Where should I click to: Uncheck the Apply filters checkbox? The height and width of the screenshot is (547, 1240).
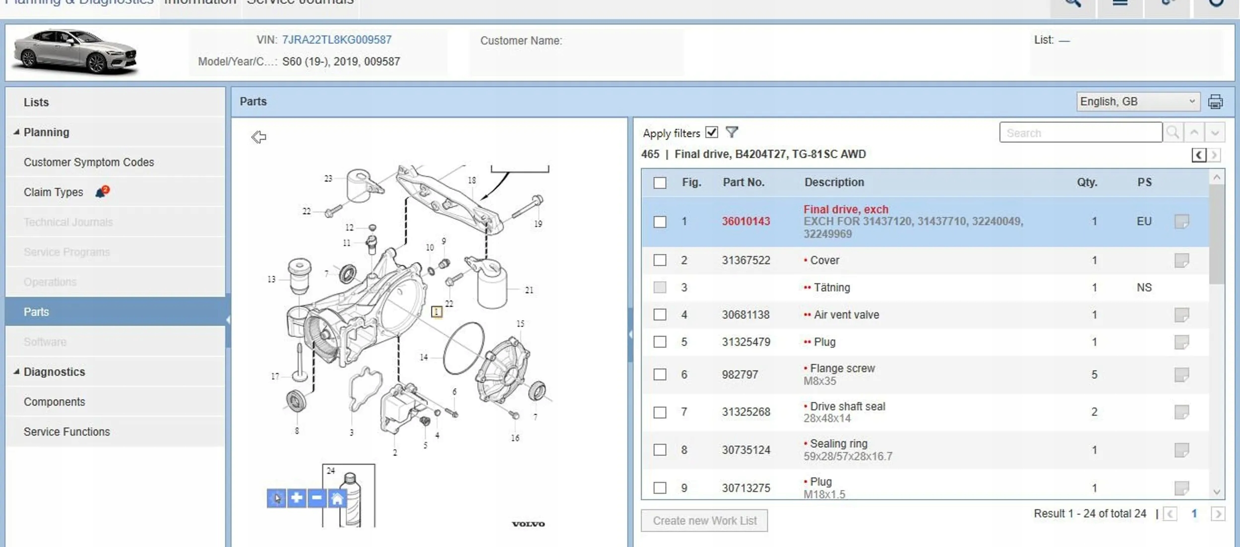pos(712,132)
